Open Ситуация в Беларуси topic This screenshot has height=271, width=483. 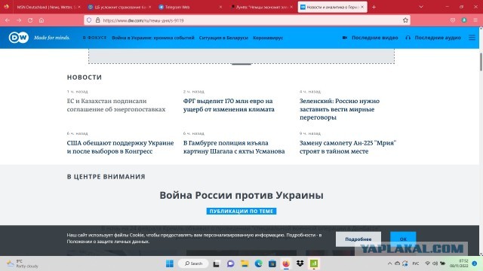click(223, 38)
